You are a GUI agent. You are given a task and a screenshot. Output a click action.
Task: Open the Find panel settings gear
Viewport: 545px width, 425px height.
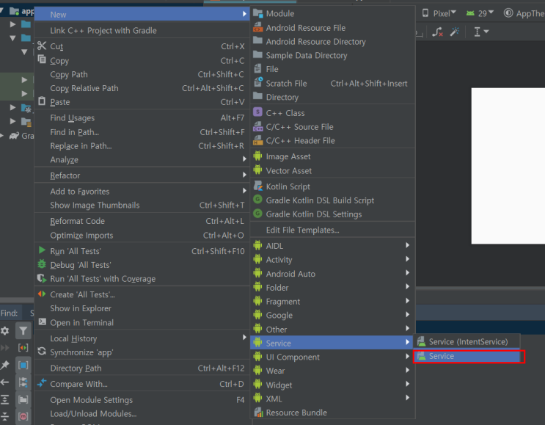5,330
